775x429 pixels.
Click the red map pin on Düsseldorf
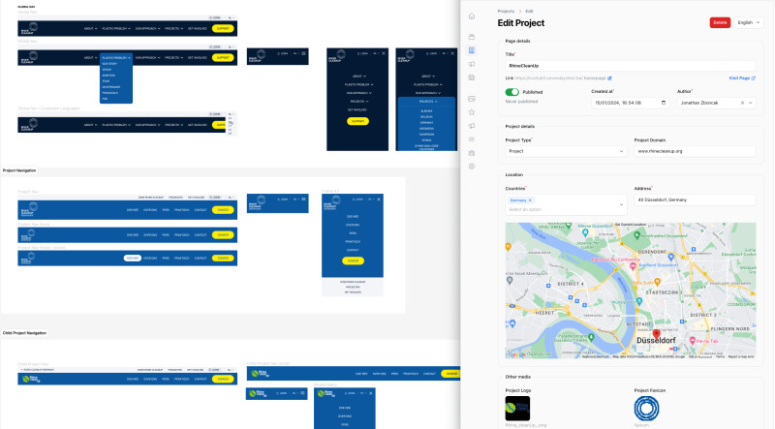(x=656, y=335)
